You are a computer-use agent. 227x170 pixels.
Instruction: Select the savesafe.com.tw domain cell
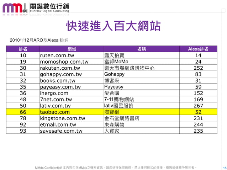72,131
